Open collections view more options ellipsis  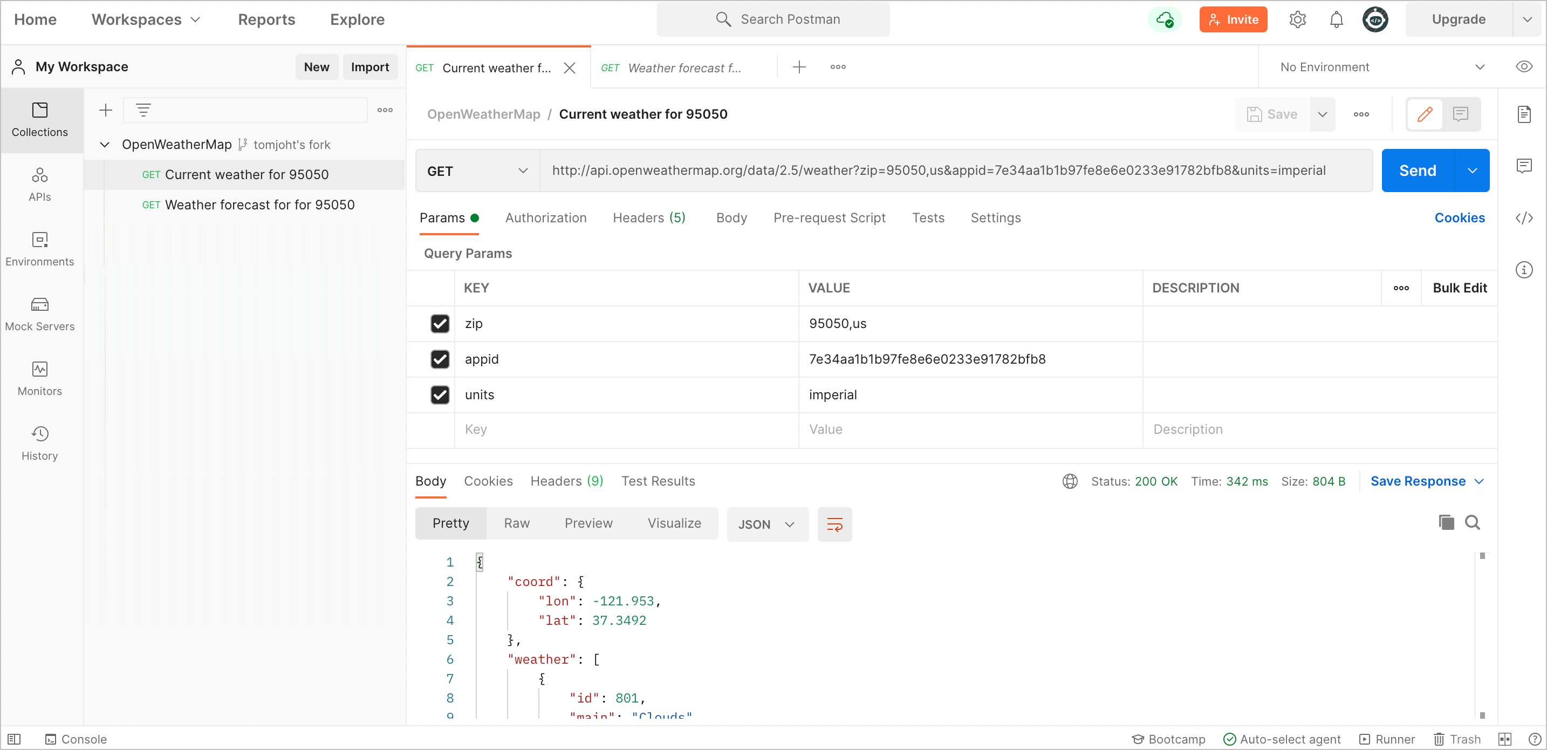click(x=385, y=110)
